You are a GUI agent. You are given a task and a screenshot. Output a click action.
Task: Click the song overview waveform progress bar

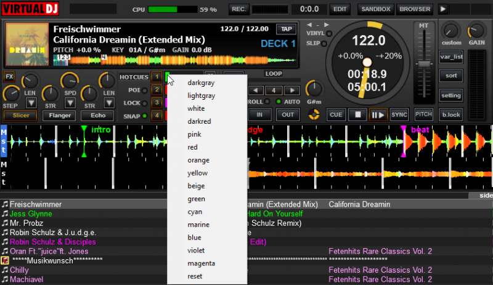(x=175, y=60)
